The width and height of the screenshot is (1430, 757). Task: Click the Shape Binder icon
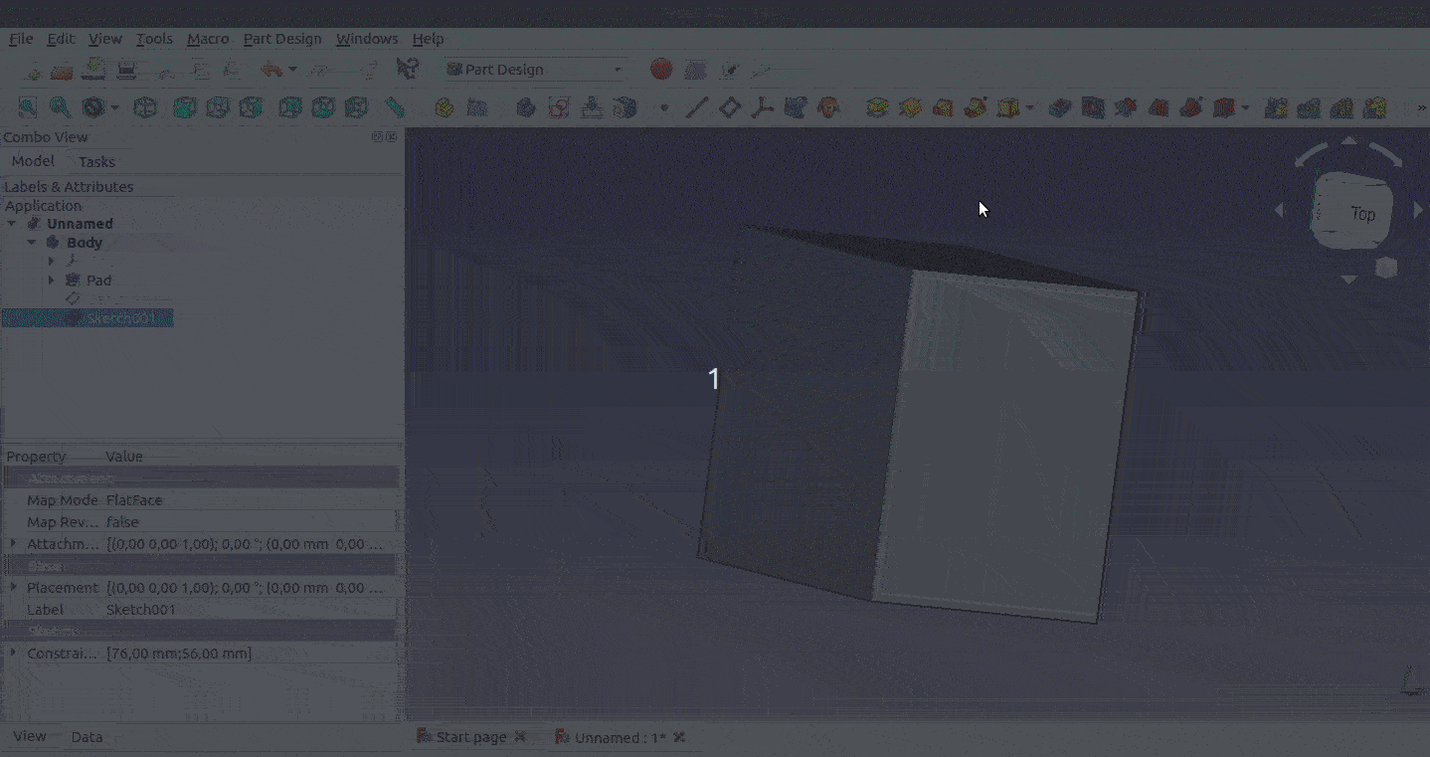click(796, 107)
